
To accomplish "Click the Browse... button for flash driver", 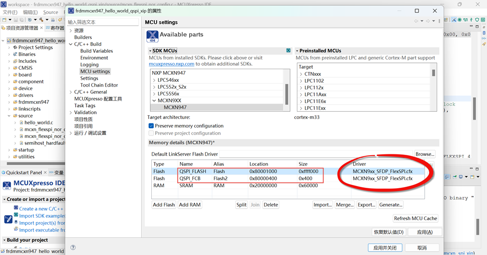I will pos(424,154).
